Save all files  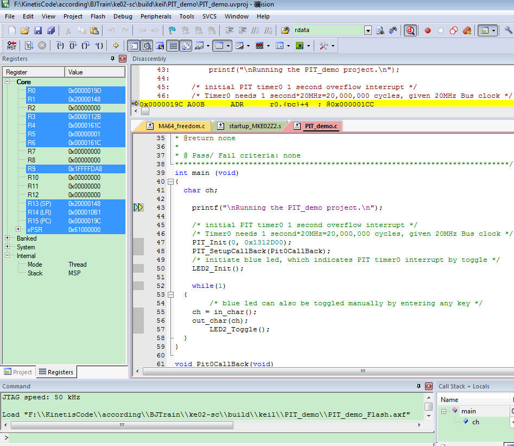pos(51,30)
